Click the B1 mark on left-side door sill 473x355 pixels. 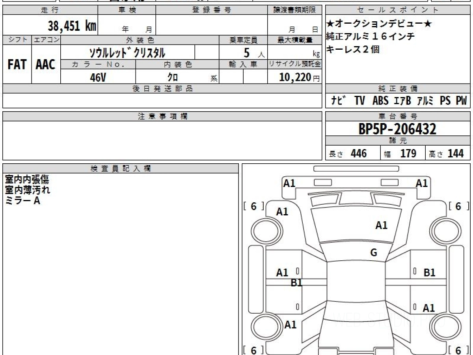coord(296,282)
